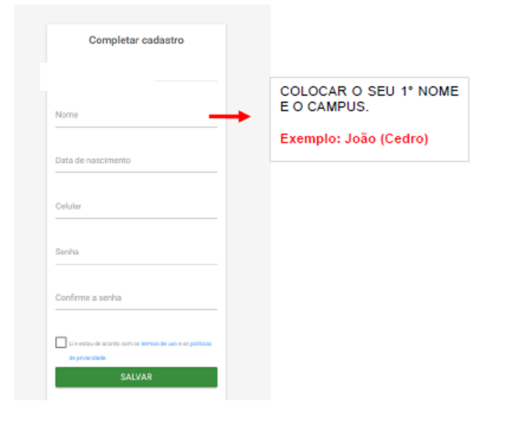Select the Celular input field
Viewport: 517px width, 430px height.
coord(135,207)
